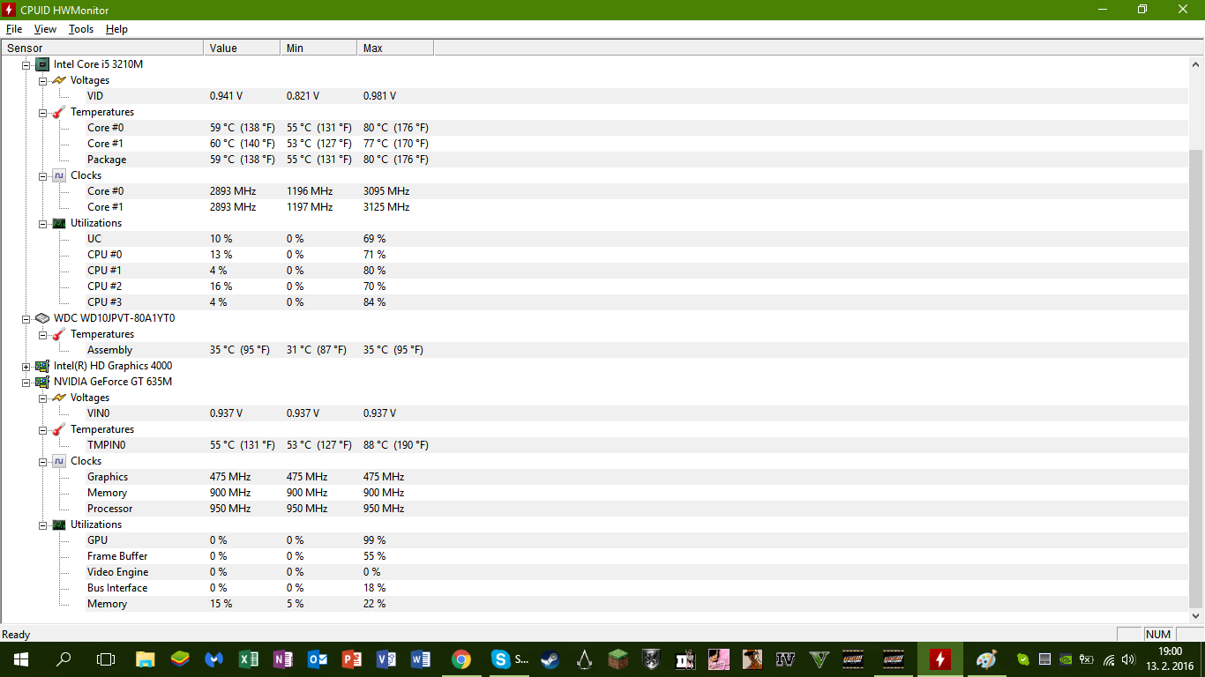Click the scroll down arrow of the sensor list
The image size is (1205, 677).
coord(1196,616)
